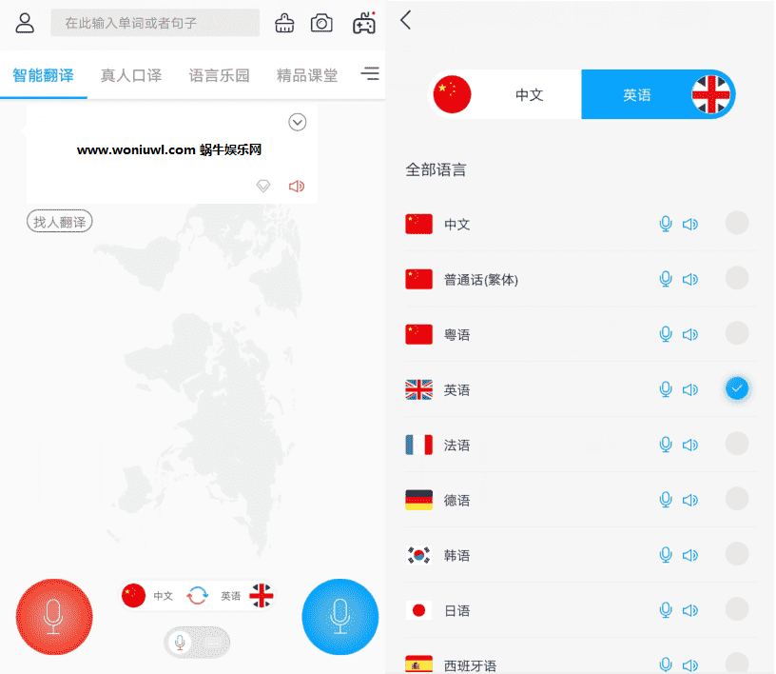Select the 英语 tab in the language header
Screen dimensions: 776x674
[638, 94]
